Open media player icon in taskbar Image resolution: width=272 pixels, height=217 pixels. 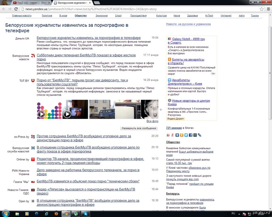pos(27,214)
